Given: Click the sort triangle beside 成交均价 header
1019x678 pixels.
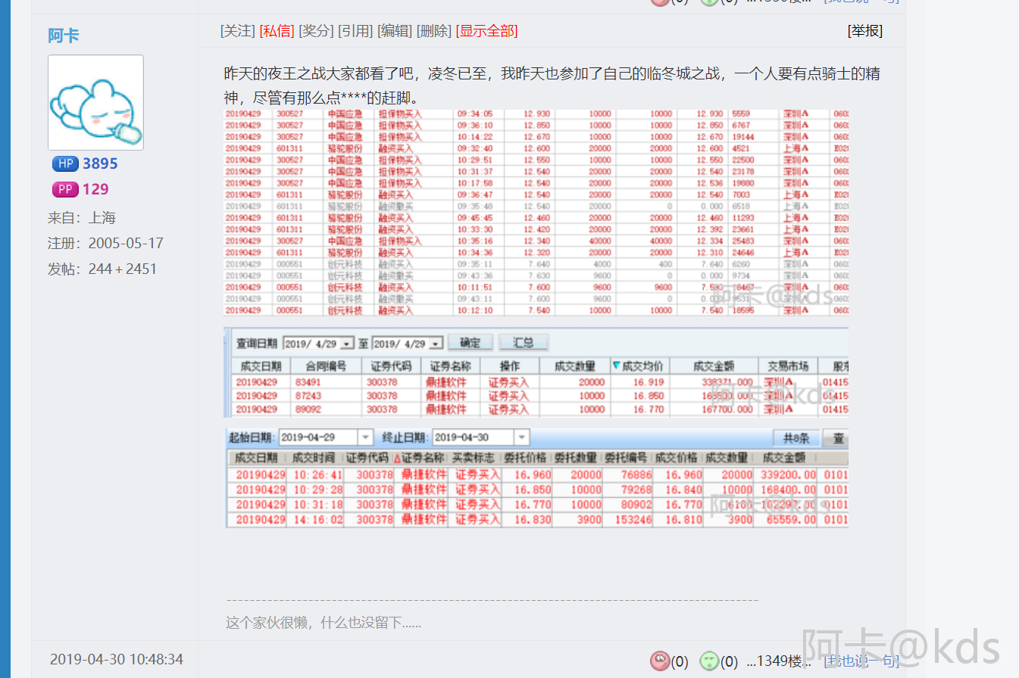Looking at the screenshot, I should pyautogui.click(x=616, y=366).
